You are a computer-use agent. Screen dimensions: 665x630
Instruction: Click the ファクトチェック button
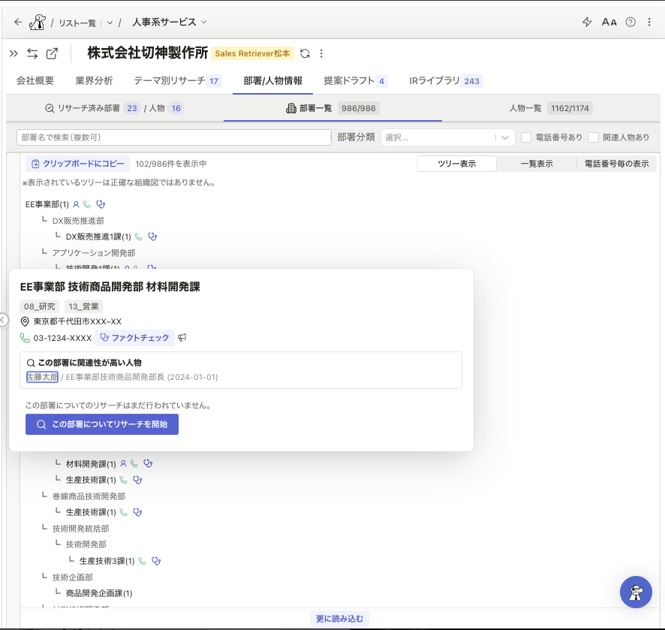point(134,338)
